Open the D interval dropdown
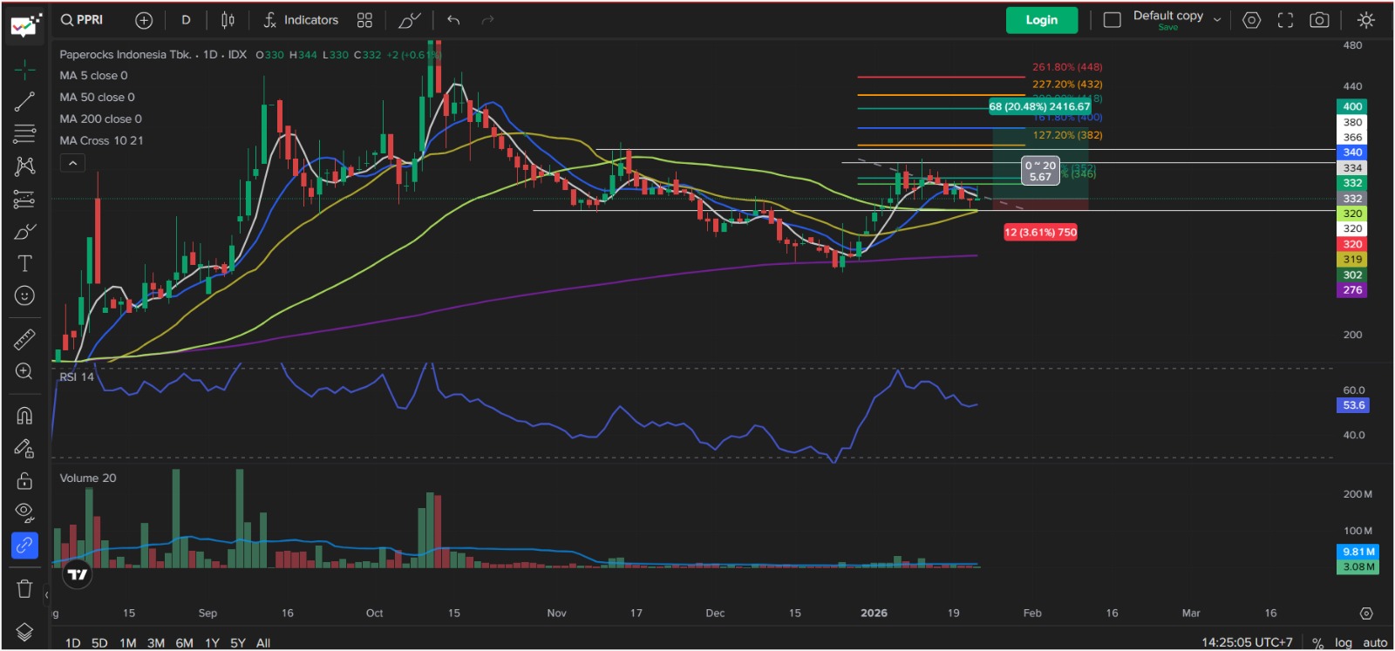 (186, 20)
